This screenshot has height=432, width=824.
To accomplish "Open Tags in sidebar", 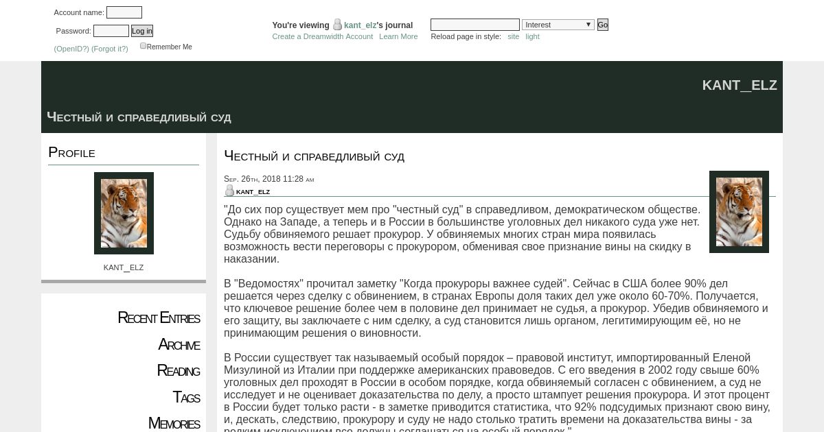I will tap(186, 397).
